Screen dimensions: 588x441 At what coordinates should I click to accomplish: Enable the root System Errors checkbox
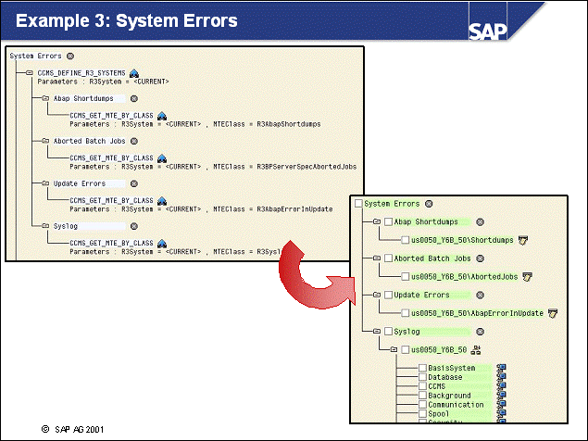point(359,203)
